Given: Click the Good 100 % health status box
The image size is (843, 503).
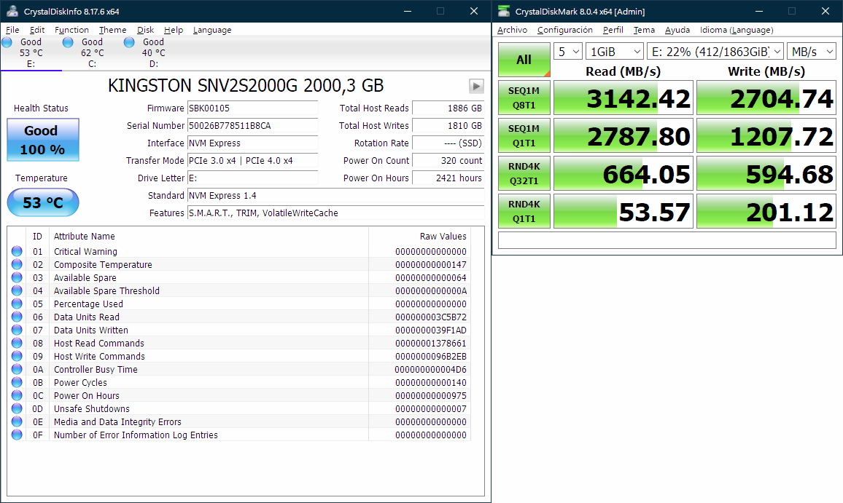Looking at the screenshot, I should [x=42, y=140].
